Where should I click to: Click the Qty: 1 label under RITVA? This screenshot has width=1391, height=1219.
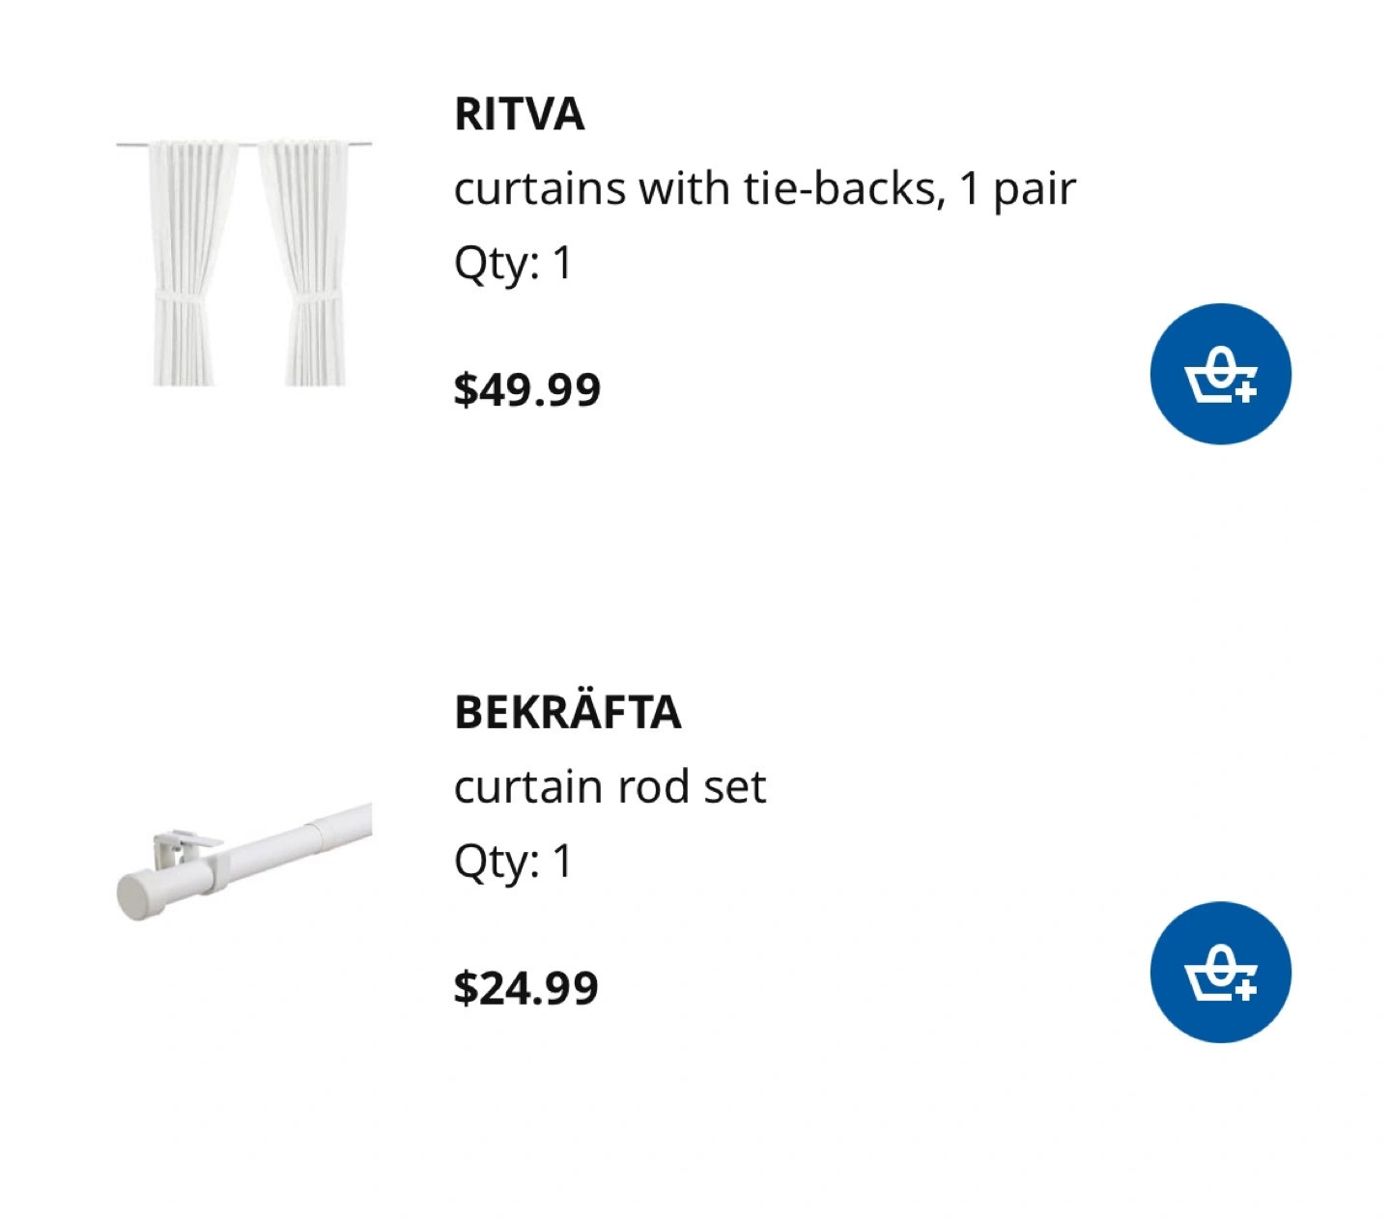pos(513,263)
